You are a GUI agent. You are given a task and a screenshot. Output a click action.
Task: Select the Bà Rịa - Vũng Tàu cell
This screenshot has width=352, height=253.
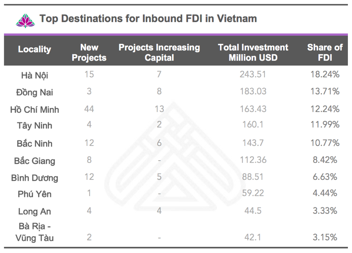pos(35,232)
